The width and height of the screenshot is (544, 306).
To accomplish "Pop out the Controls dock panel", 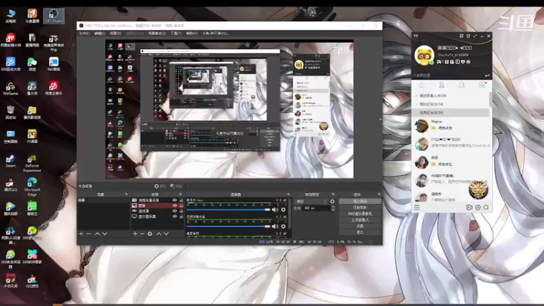I will 379,194.
